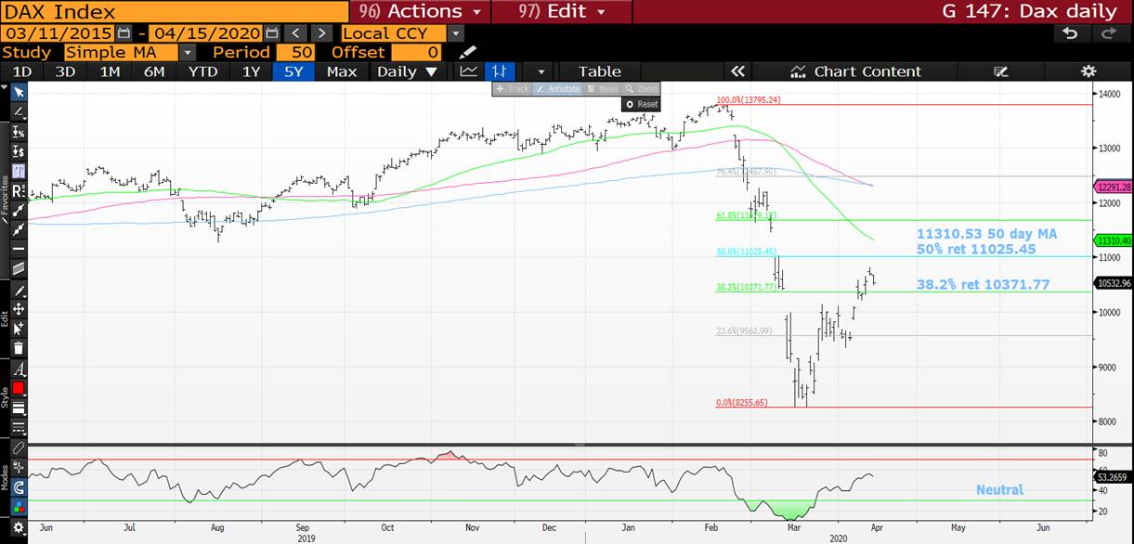Expand the Simple MA study dropdown
Image resolution: width=1134 pixels, height=544 pixels.
pos(188,53)
